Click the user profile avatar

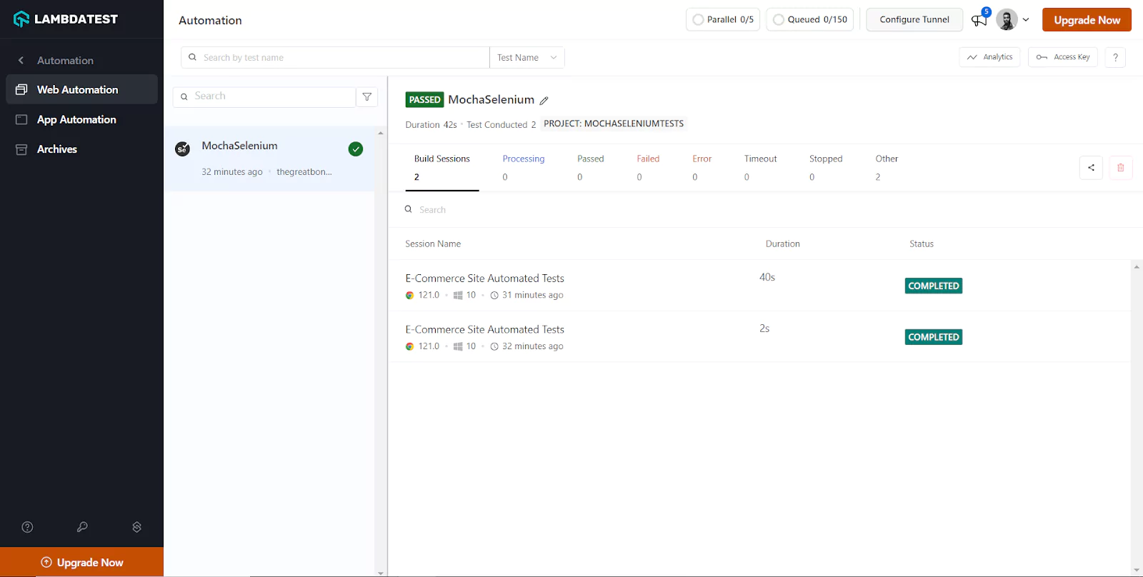click(1007, 20)
